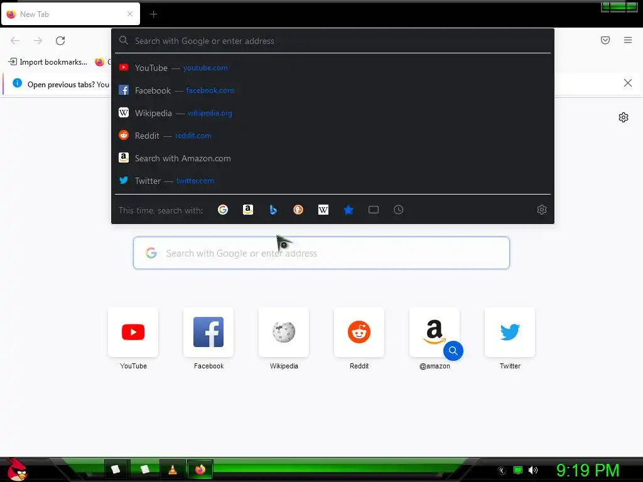Open a new tab with plus button

pos(153,14)
